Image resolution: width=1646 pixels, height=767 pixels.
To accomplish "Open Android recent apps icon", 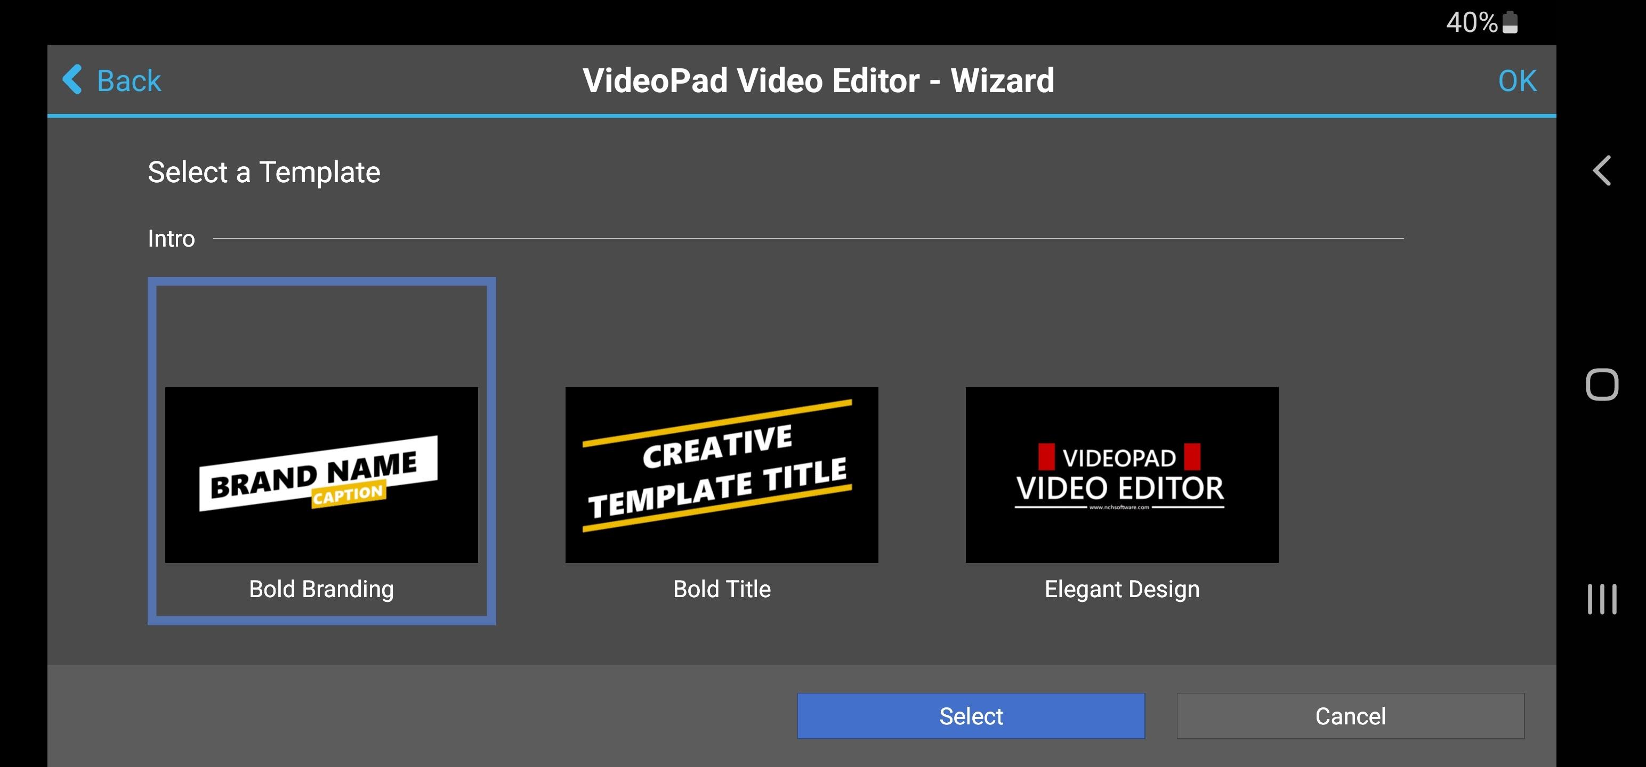I will coord(1601,599).
